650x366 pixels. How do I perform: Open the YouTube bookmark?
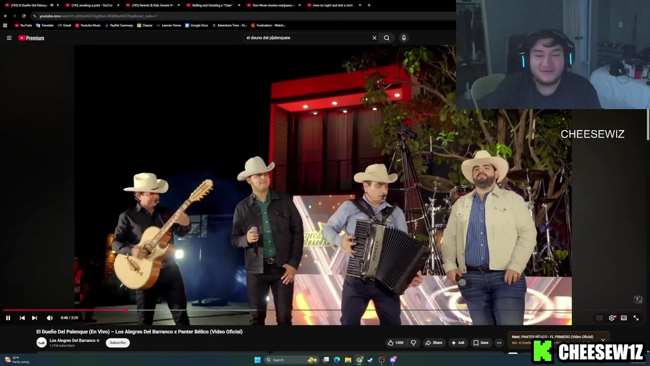coord(23,25)
